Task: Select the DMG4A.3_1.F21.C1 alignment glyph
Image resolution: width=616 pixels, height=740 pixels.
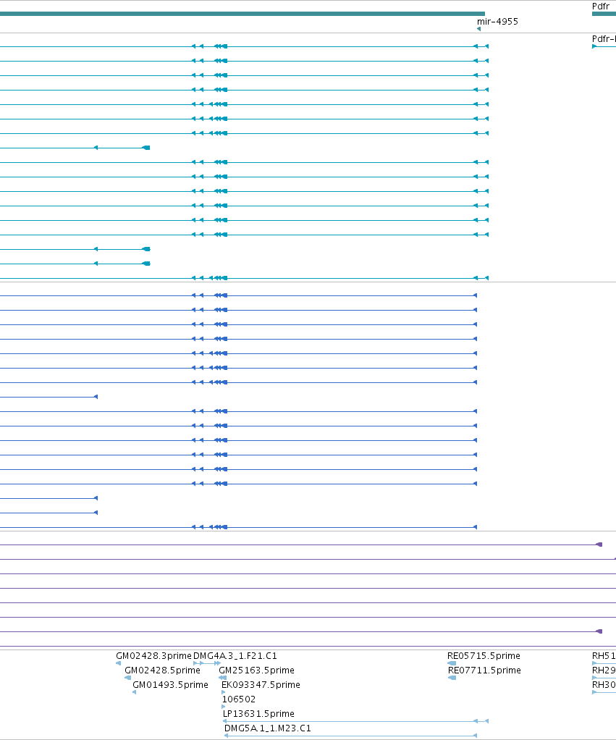Action: [207, 663]
